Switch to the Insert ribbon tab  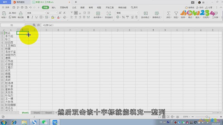tap(54, 7)
